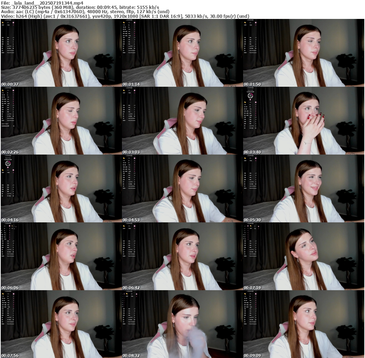
Task: Click the 'bitrate: 5155 kb/s' header text
Action: (139, 7)
